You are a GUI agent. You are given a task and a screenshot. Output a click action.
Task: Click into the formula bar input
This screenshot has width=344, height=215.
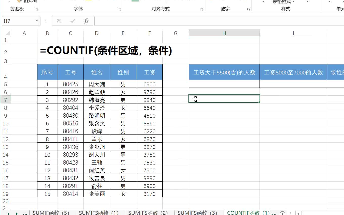(219, 21)
